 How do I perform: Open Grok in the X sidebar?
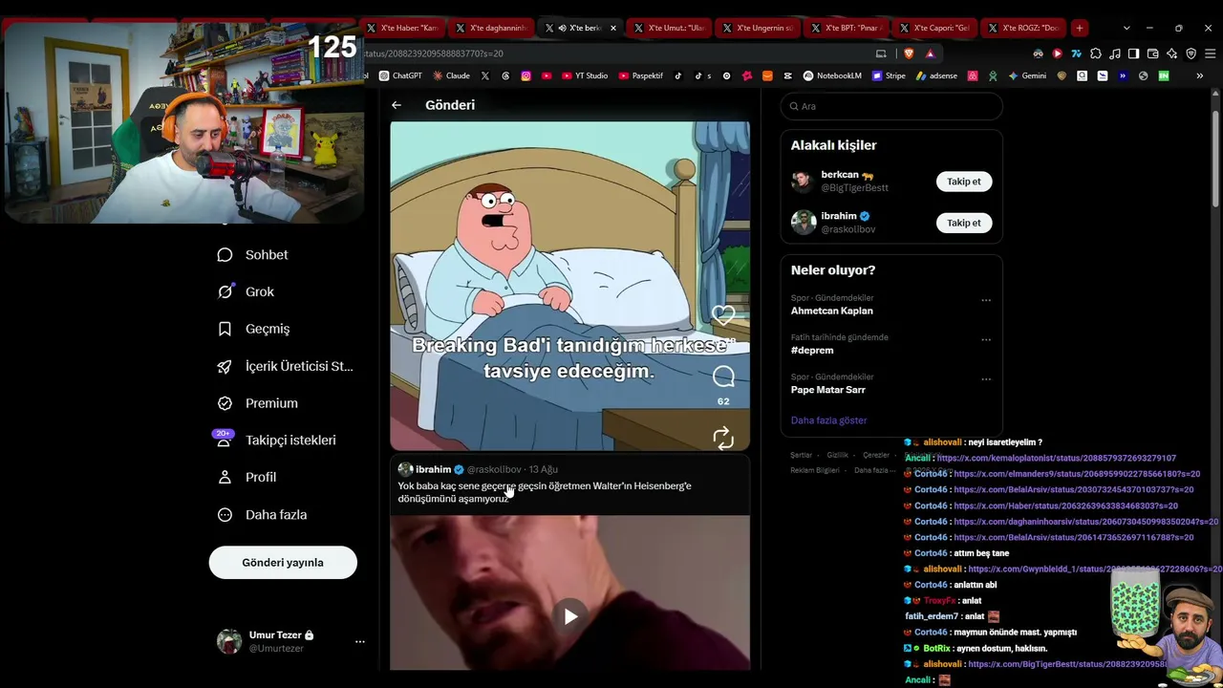point(246,291)
